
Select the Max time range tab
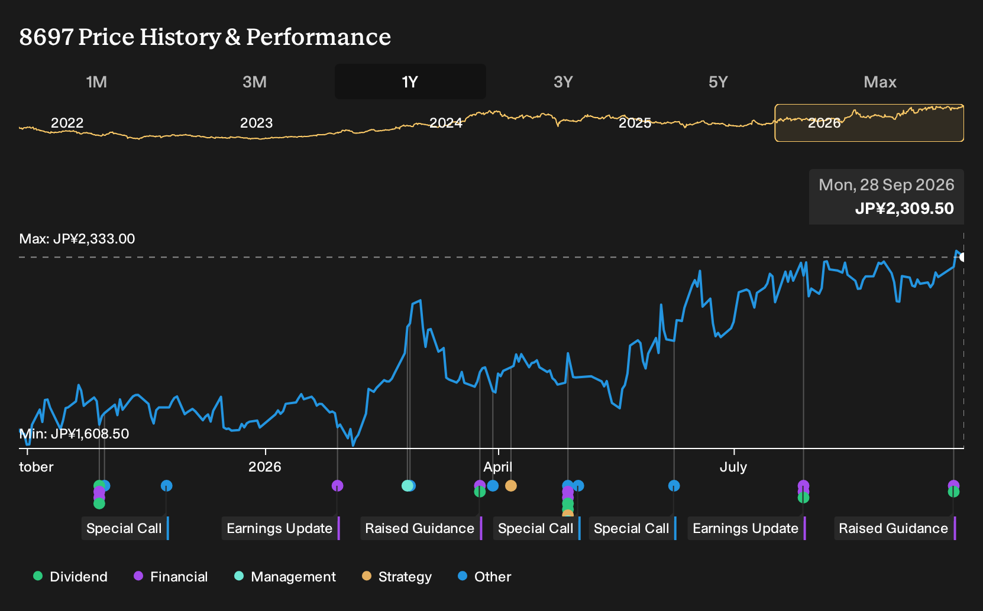coord(880,82)
